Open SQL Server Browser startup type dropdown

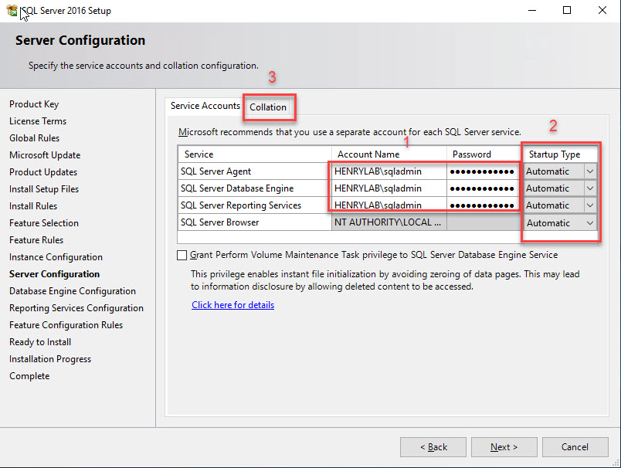click(x=589, y=222)
